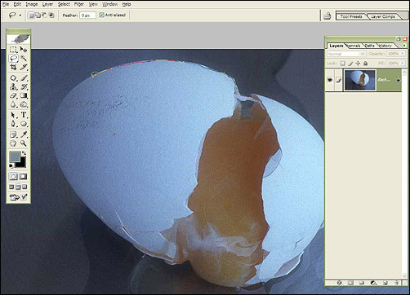Select the Slice tool
This screenshot has width=410, height=295.
(24, 67)
